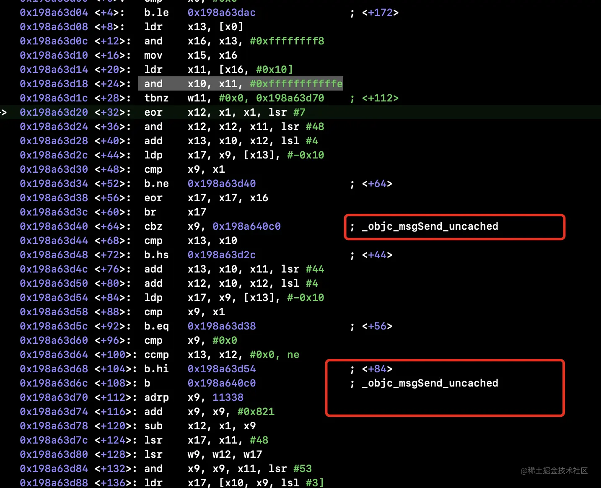
Task: Click the current-line arrow indicator
Action: point(3,112)
